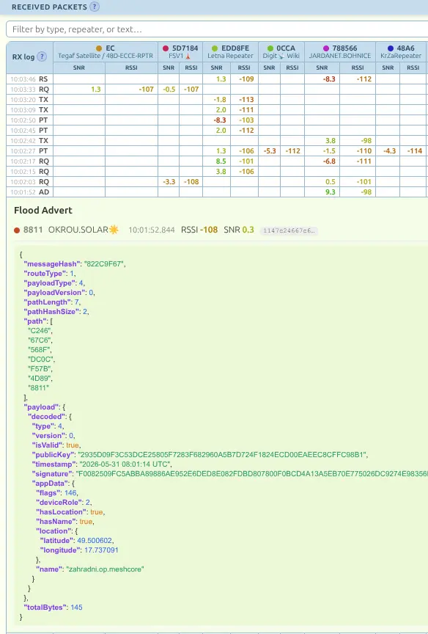
Task: Select the 10:02:03 RQ packet row
Action: click(217, 181)
